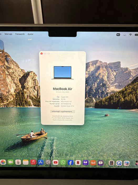
Task: Open the Ajutor menu
Action: click(x=30, y=34)
